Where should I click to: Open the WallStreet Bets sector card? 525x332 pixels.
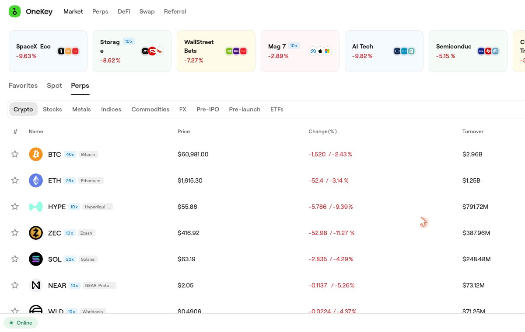tap(216, 51)
